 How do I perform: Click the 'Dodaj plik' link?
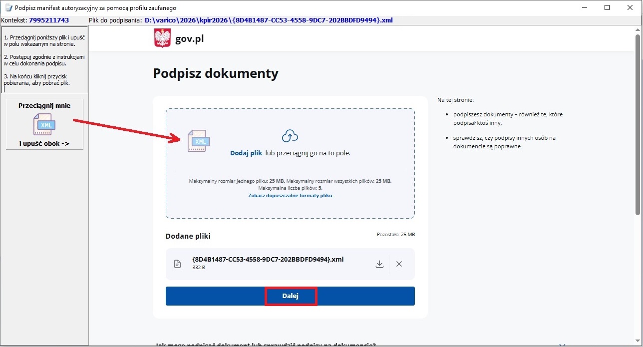(x=246, y=153)
